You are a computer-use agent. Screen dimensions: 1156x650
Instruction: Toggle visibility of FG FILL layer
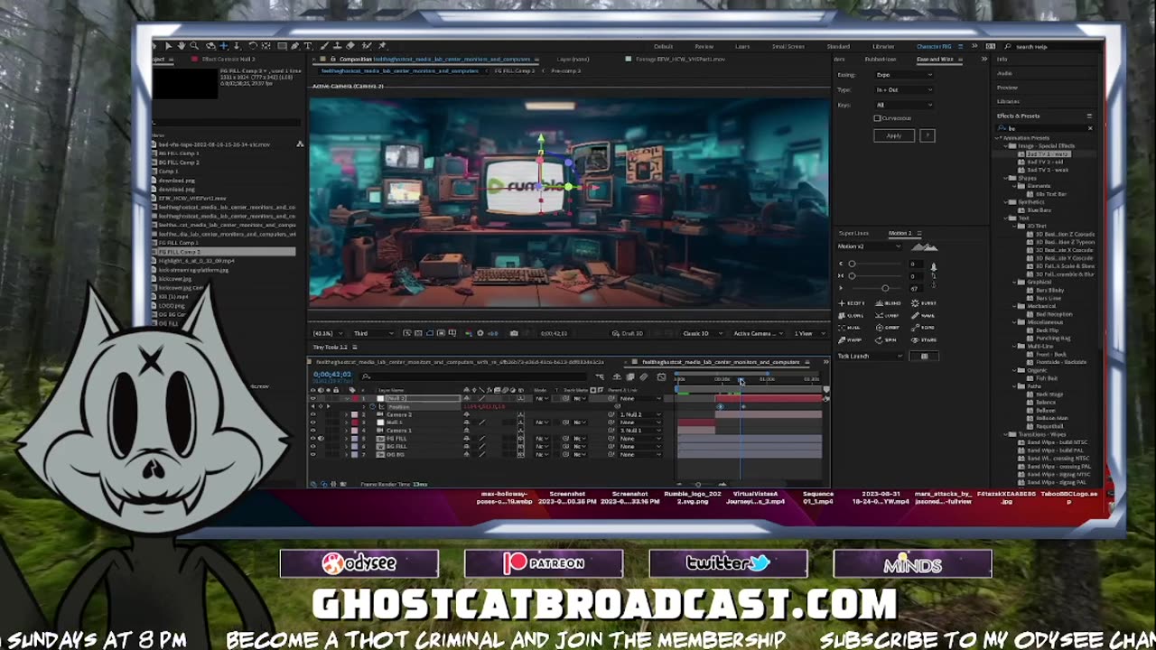click(x=313, y=438)
